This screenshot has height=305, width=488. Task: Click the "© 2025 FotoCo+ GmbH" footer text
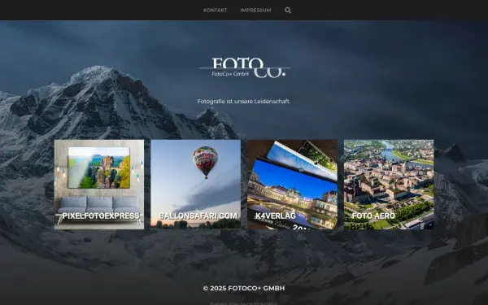(x=244, y=288)
